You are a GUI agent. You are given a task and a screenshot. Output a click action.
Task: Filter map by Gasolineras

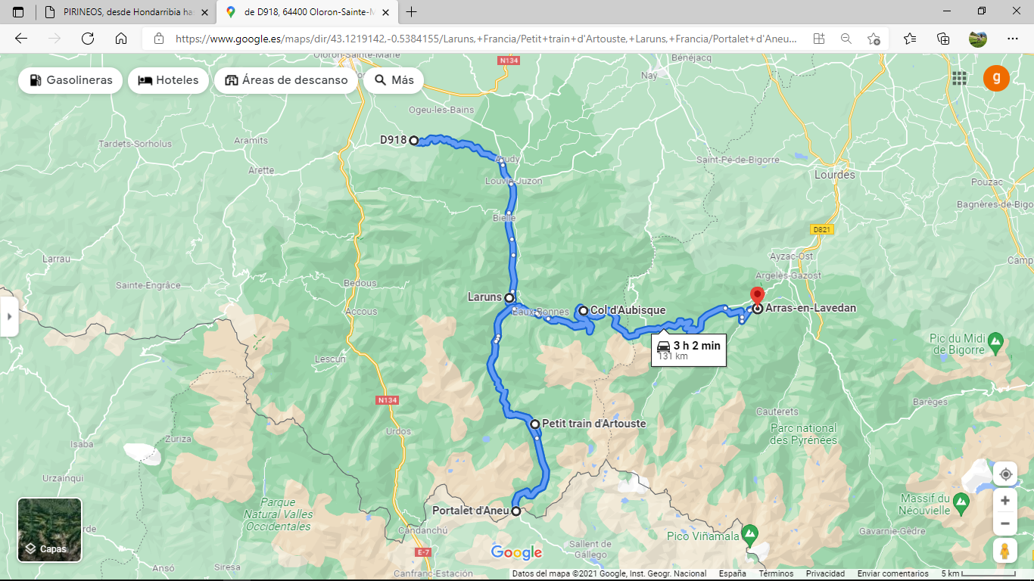pyautogui.click(x=70, y=80)
